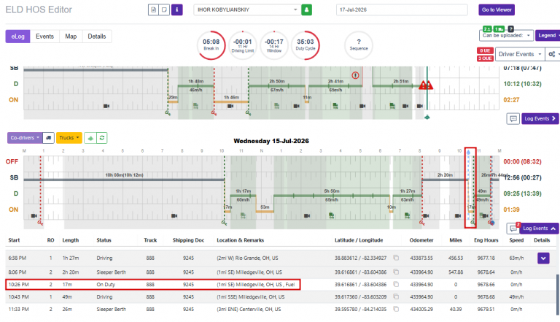Click the red 3 OUE badge
Image resolution: width=560 pixels, height=322 pixels.
click(x=485, y=58)
